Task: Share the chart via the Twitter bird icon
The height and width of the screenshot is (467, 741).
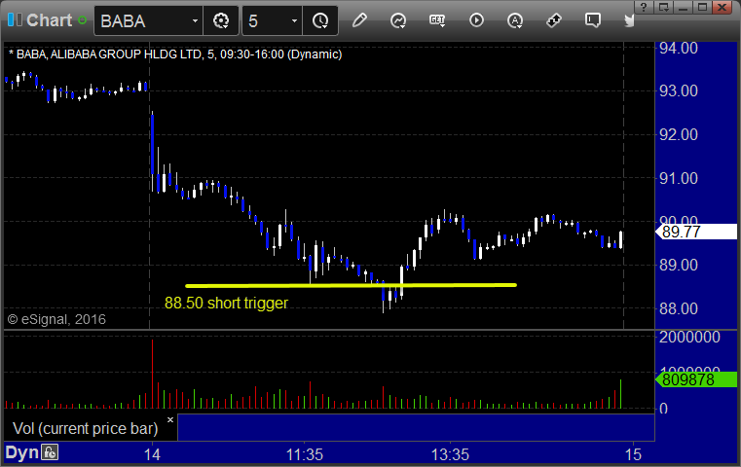Action: click(629, 20)
